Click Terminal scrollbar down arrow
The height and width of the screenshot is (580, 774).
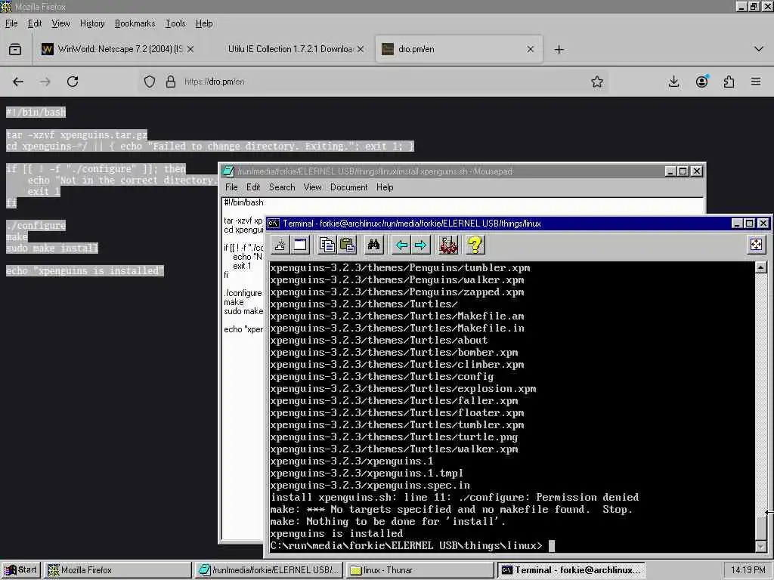point(760,547)
